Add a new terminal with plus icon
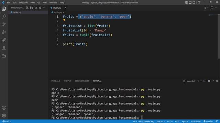The image size is (220, 123). (198, 81)
